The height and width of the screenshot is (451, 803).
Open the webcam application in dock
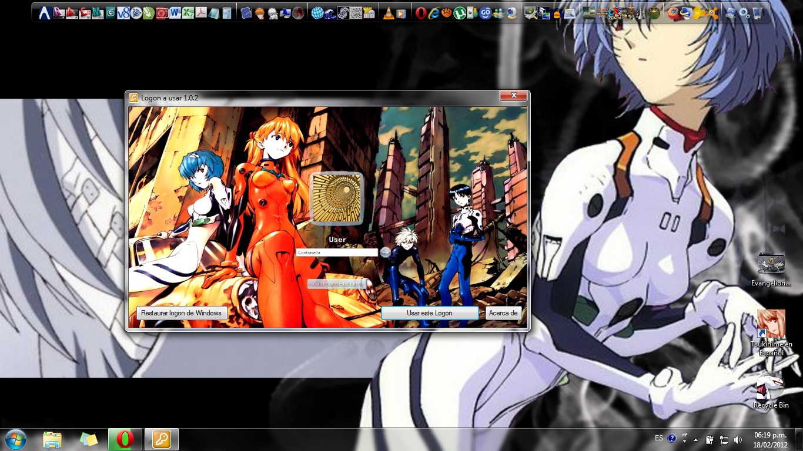coord(511,13)
